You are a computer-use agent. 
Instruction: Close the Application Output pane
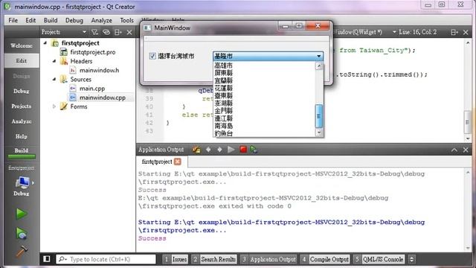point(466,150)
